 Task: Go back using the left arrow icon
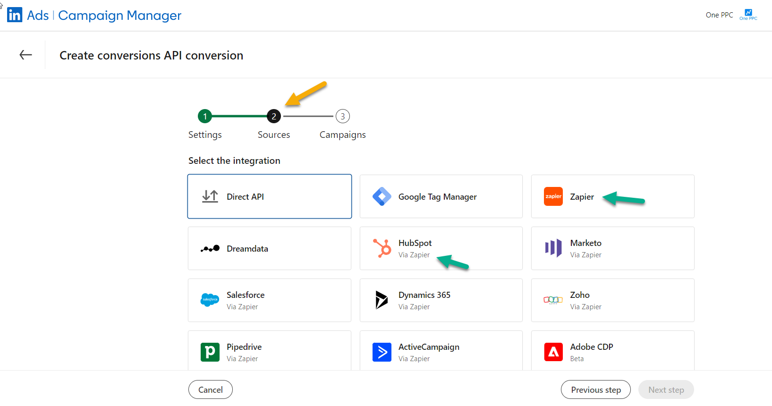pyautogui.click(x=25, y=55)
